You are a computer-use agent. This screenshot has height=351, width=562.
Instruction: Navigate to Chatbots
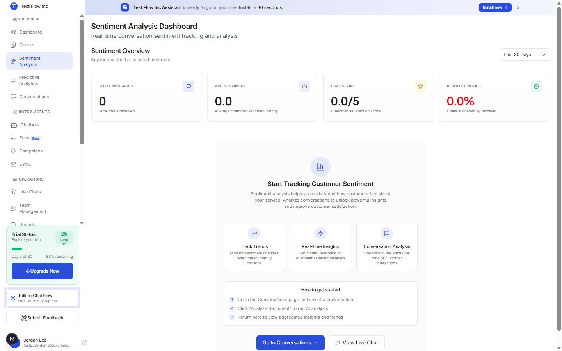click(x=39, y=125)
